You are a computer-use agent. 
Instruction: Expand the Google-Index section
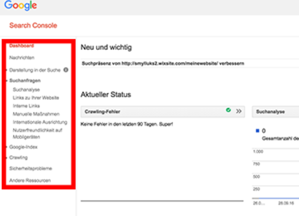pos(23,147)
